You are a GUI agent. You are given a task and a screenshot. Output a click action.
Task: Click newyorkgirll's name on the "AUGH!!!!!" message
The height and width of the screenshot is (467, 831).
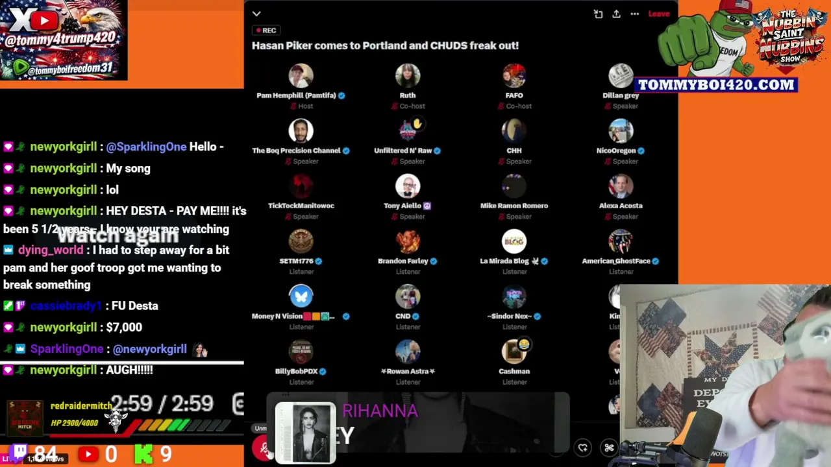pos(63,370)
